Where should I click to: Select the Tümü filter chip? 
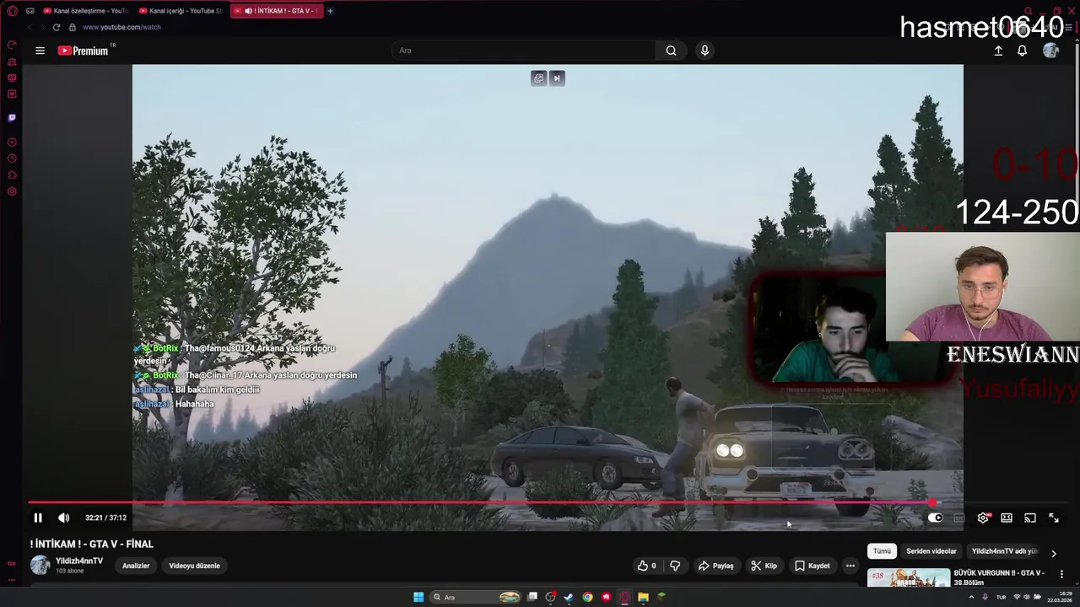[x=882, y=551]
